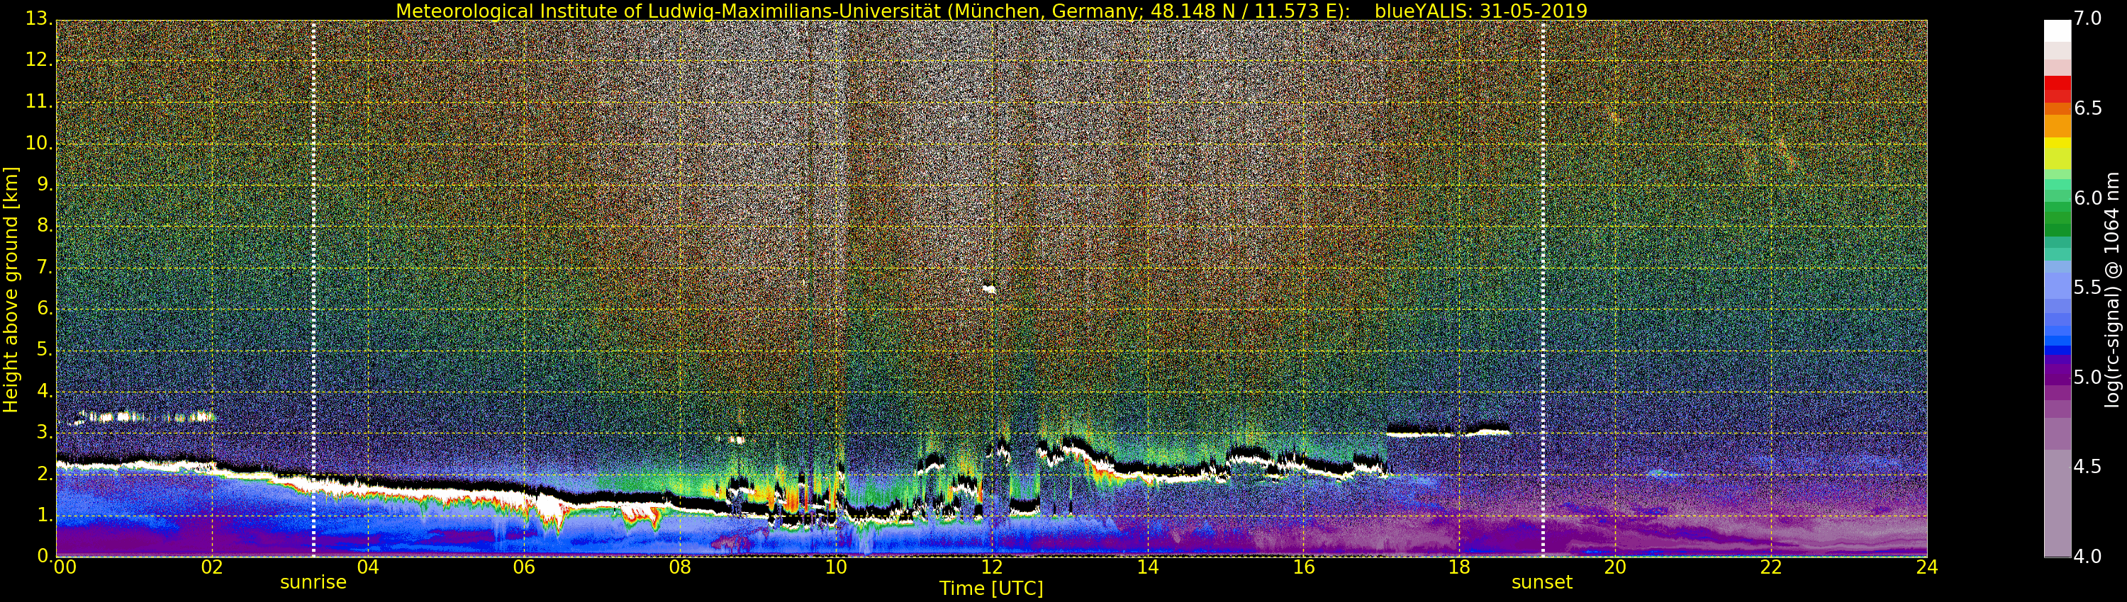Click the 'sunset' label below the plot
The height and width of the screenshot is (602, 2127).
coord(1541,582)
